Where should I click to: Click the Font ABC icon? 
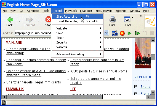[x=127, y=19]
